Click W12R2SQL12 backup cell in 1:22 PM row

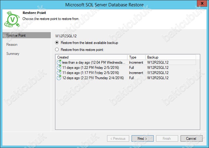pyautogui.click(x=158, y=68)
